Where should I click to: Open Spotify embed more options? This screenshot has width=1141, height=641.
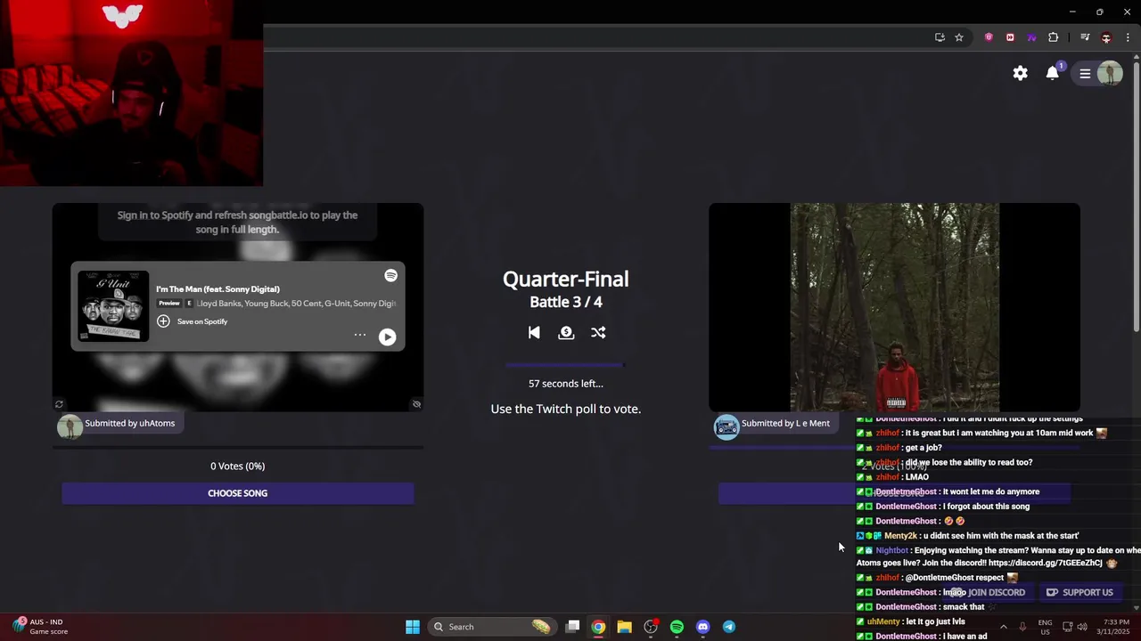(360, 335)
